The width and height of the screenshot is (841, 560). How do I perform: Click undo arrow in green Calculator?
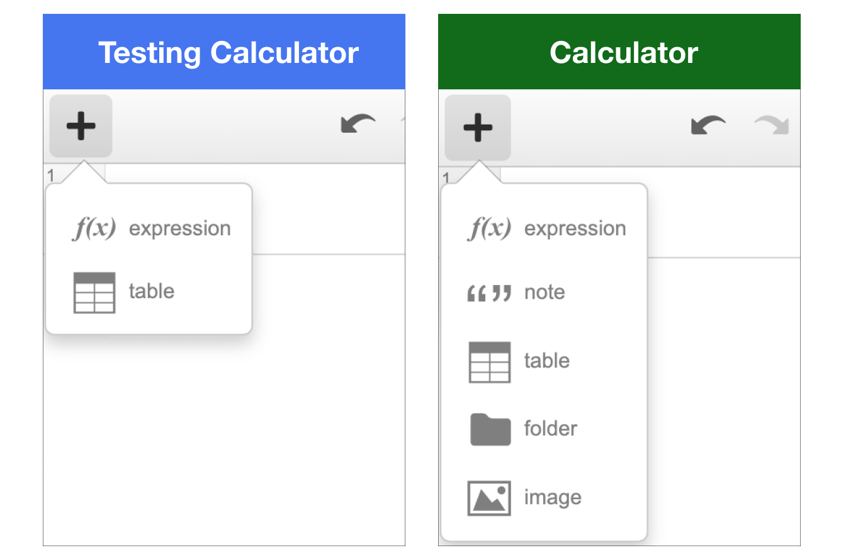pyautogui.click(x=708, y=126)
